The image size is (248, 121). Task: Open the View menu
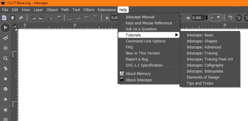(x=26, y=10)
